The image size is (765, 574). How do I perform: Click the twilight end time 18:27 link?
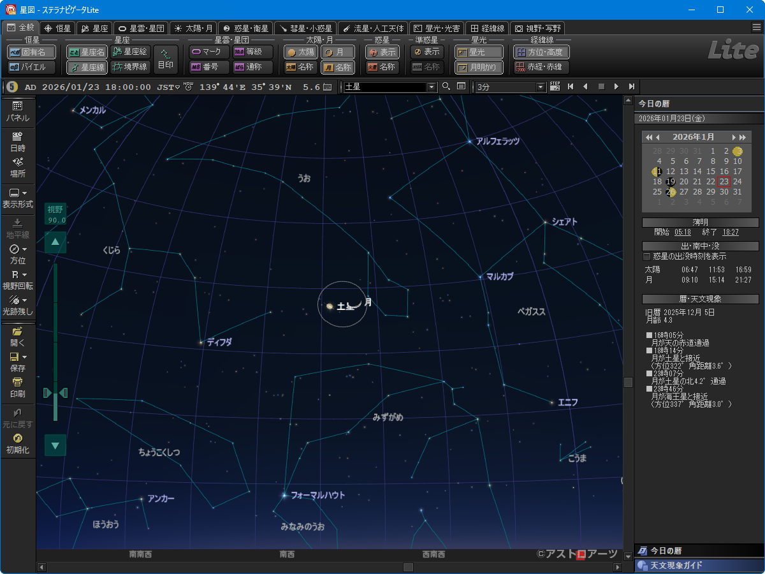click(731, 232)
